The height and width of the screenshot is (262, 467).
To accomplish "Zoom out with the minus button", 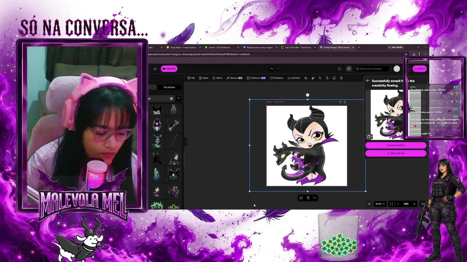I will click(398, 204).
